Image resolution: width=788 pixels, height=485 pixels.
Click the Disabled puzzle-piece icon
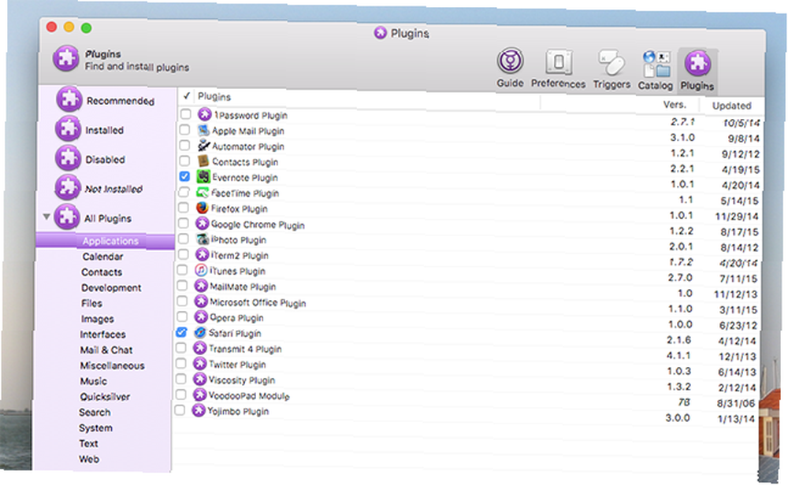pyautogui.click(x=68, y=158)
